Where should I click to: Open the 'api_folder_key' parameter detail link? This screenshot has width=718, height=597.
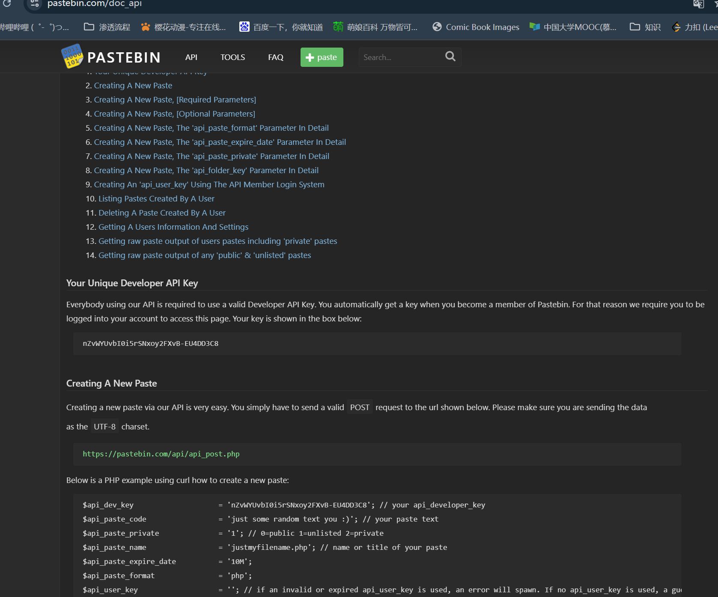(206, 170)
